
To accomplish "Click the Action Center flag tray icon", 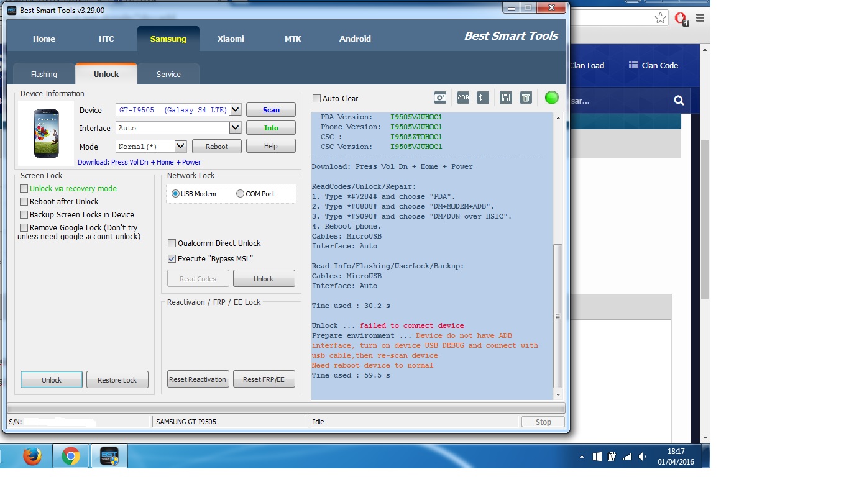I will point(597,457).
